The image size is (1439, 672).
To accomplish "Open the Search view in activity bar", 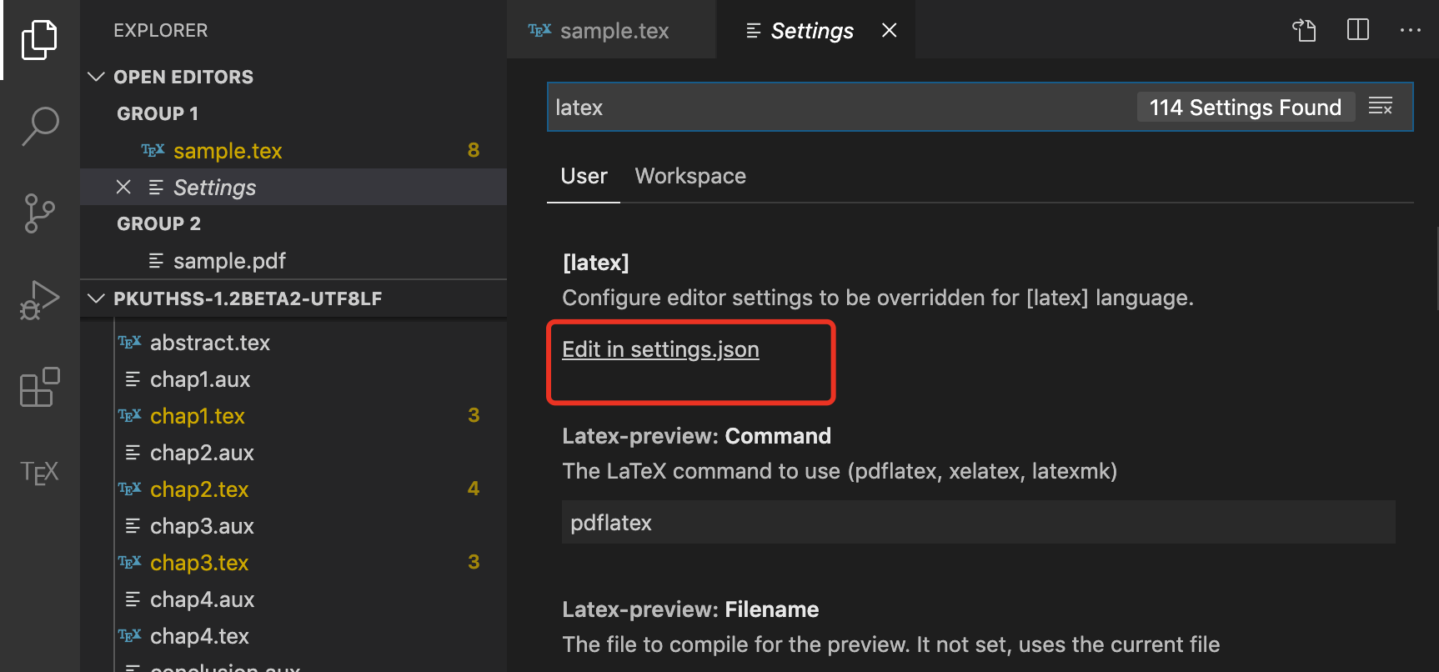I will coord(39,126).
